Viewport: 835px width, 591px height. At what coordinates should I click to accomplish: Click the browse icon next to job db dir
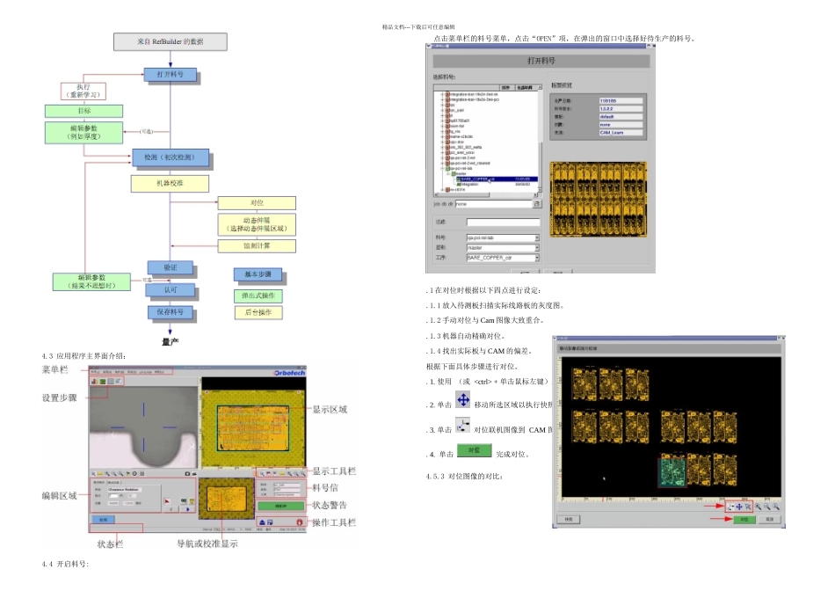[x=537, y=203]
